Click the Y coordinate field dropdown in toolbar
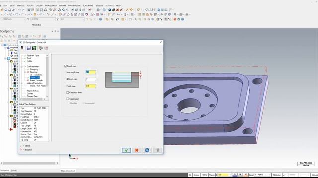This screenshot has height=178, width=318. (54, 19)
